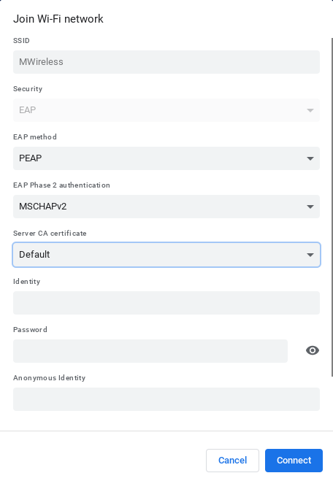Click the Server CA certificate dropdown arrow
The width and height of the screenshot is (333, 481).
click(x=310, y=255)
